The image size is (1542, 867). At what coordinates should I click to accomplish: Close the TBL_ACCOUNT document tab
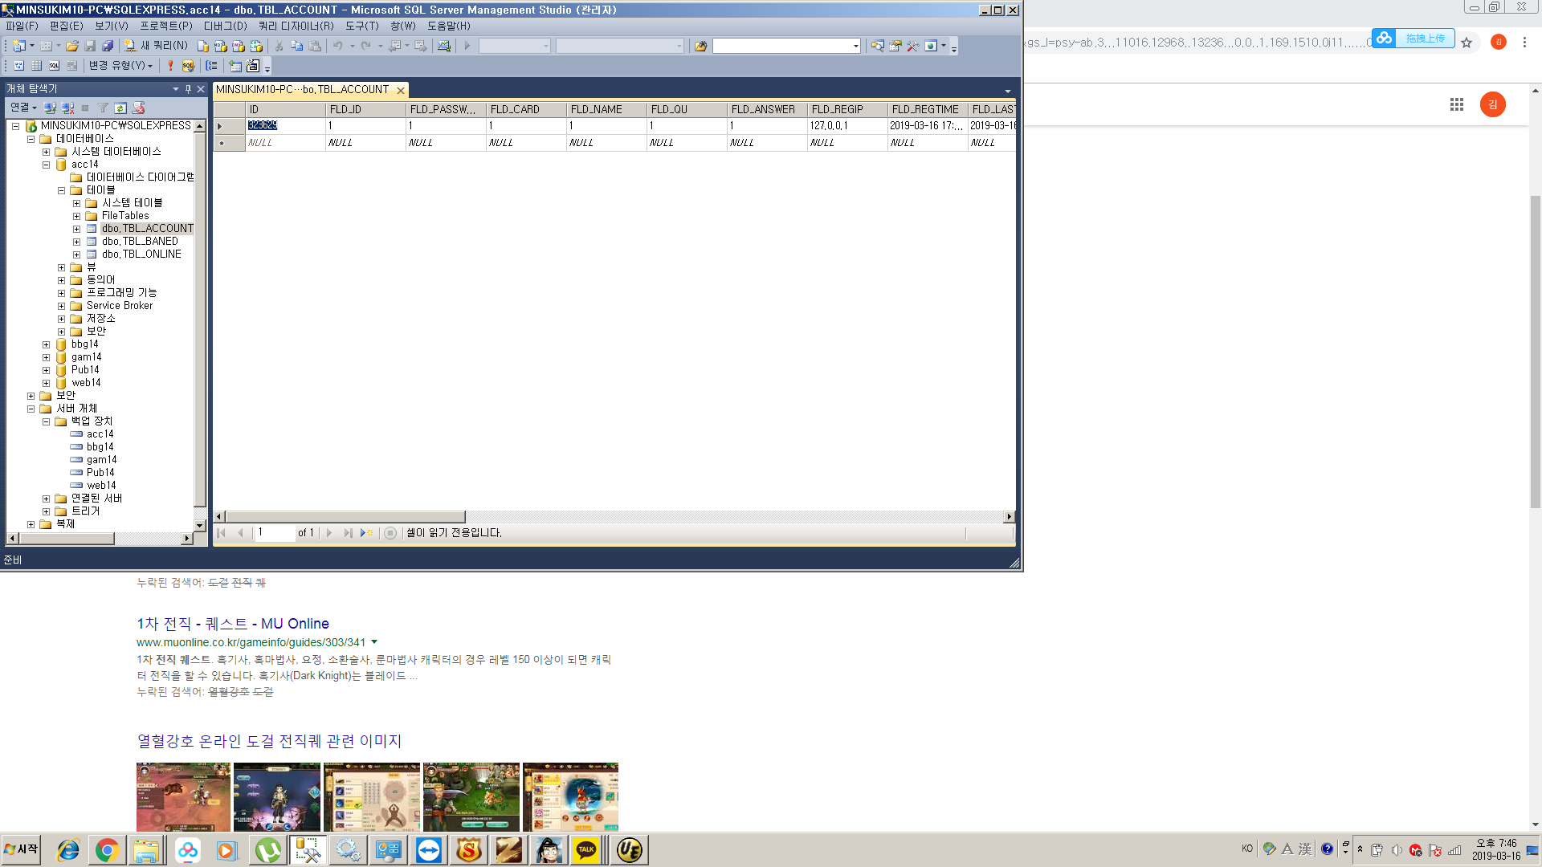pyautogui.click(x=400, y=91)
